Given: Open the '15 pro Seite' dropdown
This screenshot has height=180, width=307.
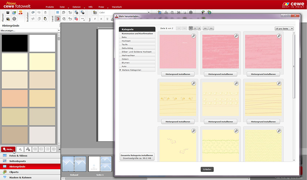Looking at the screenshot, I should click(284, 29).
